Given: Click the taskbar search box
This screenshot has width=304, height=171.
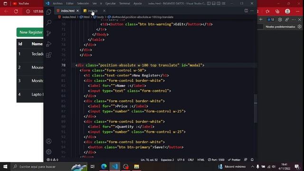Looking at the screenshot, I should [49, 167].
